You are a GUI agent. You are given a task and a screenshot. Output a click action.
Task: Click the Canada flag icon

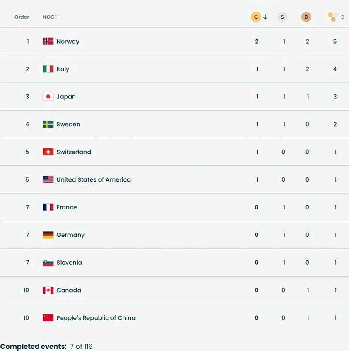tap(48, 290)
